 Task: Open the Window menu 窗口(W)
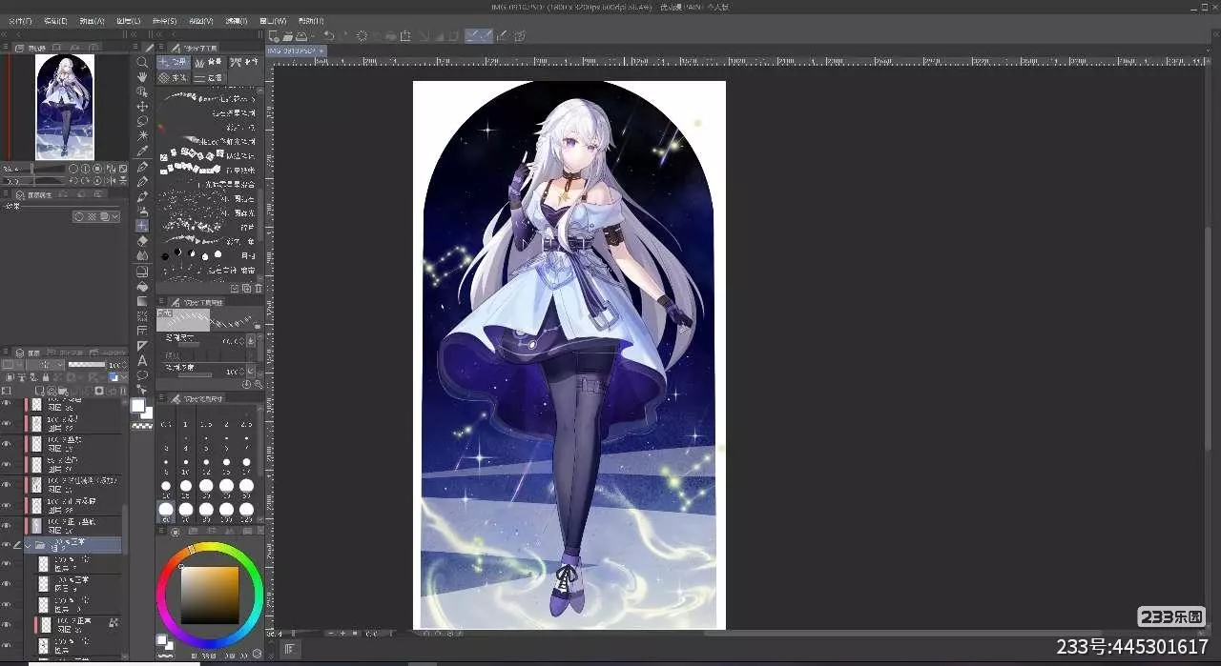click(x=274, y=20)
